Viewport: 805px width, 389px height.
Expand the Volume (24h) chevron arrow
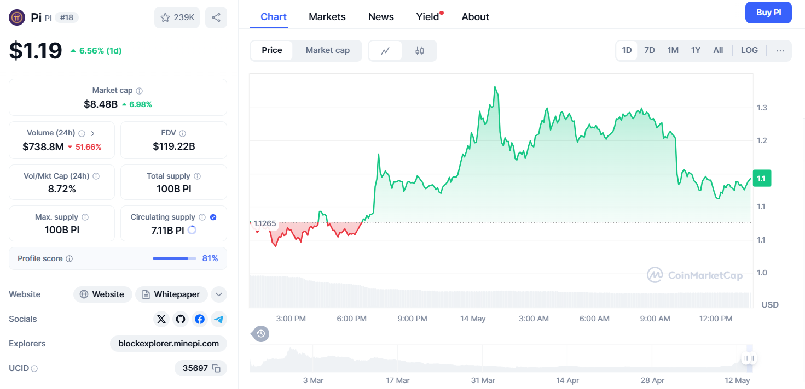[x=93, y=133]
